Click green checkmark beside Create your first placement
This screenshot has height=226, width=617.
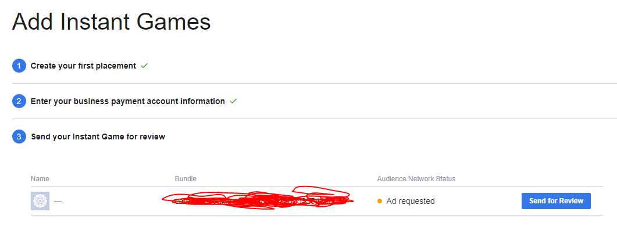(144, 66)
